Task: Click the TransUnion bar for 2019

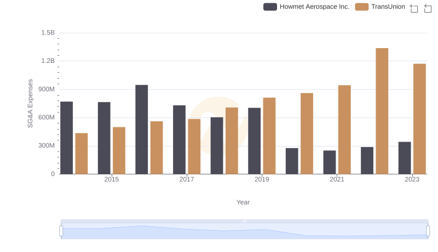Action: (269, 136)
